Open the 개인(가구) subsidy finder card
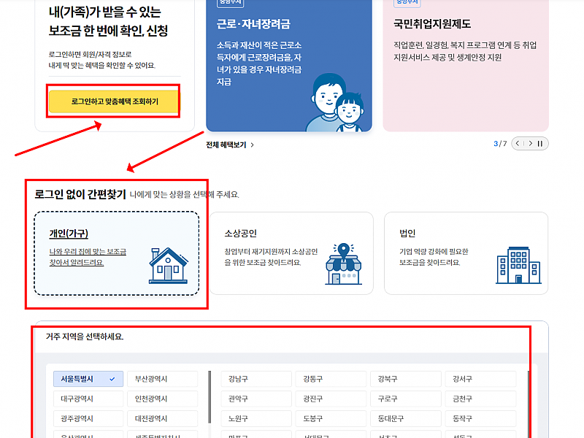This screenshot has width=584, height=438. click(x=116, y=253)
